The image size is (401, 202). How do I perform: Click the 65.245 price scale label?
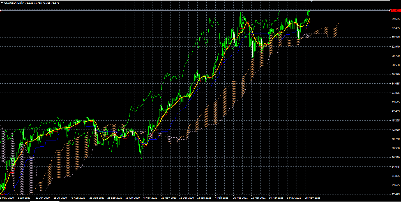pyautogui.click(x=395, y=37)
